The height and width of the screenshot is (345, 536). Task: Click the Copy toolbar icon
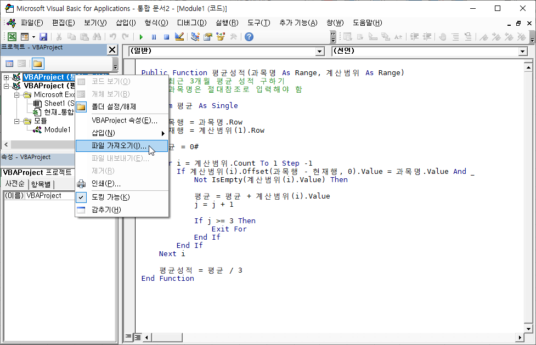coord(71,37)
